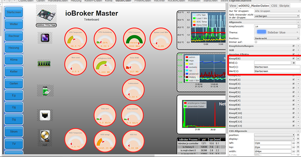Click the network Ethernet port icon
The height and width of the screenshot is (157, 301).
pos(45,115)
